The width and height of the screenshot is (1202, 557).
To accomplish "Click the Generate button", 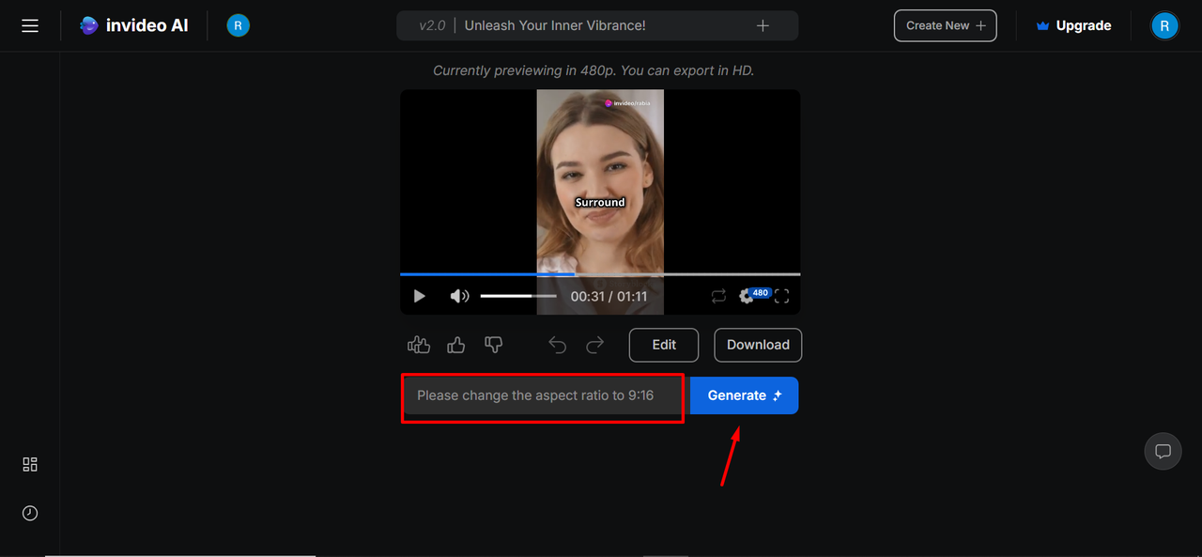I will pyautogui.click(x=744, y=395).
